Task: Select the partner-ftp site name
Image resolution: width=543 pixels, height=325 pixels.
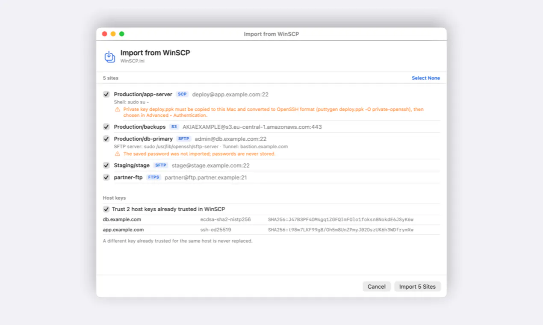Action: tap(128, 177)
